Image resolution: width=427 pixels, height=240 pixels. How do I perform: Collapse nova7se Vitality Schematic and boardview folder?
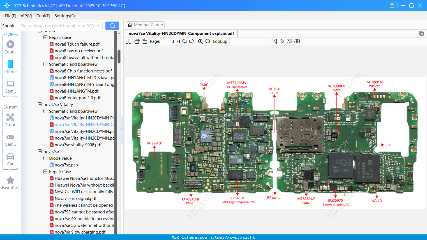[45, 111]
